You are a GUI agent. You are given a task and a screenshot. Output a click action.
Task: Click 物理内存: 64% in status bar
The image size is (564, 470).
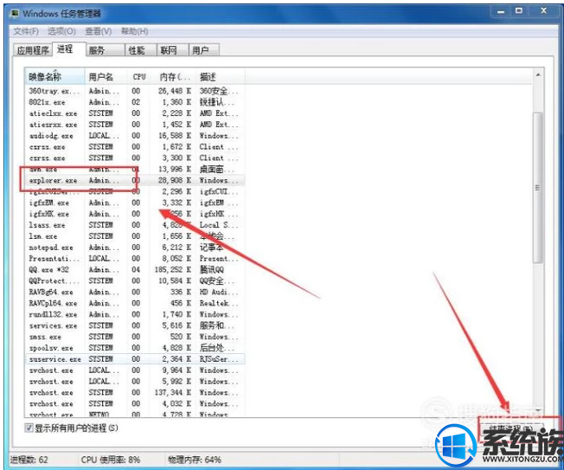point(195,460)
